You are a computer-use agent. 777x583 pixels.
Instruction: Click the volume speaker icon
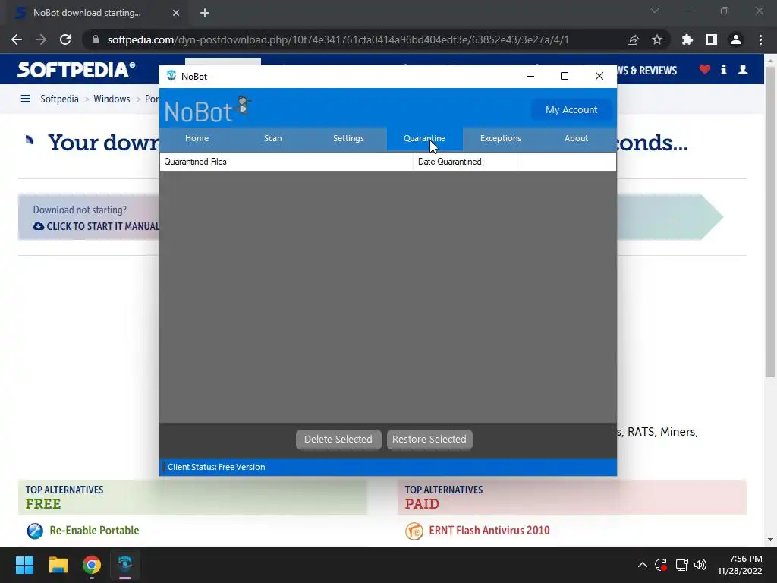[x=700, y=565]
